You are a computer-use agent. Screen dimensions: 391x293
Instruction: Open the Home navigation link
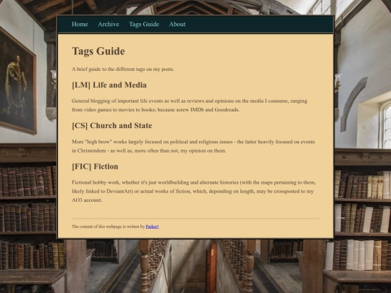point(80,24)
